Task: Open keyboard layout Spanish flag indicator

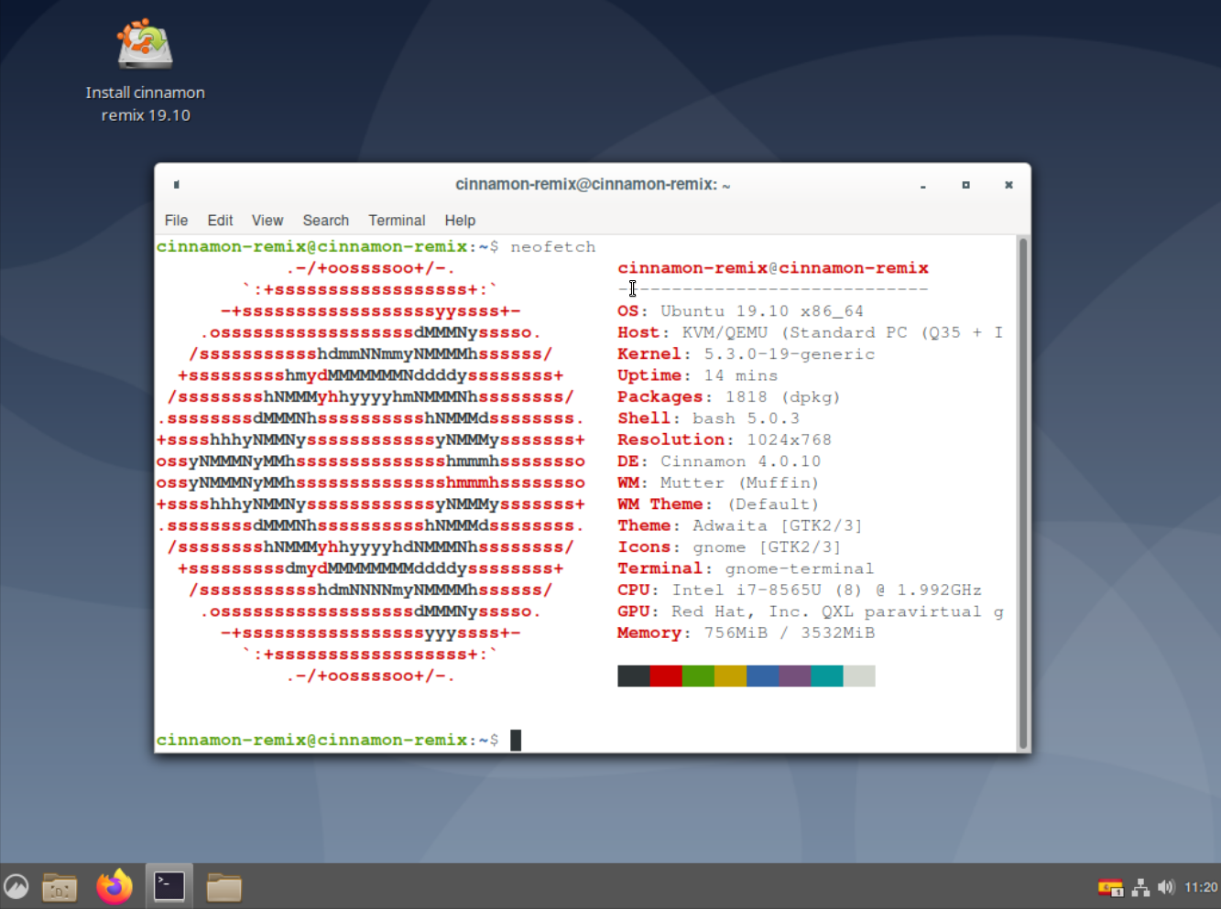Action: coord(1111,887)
